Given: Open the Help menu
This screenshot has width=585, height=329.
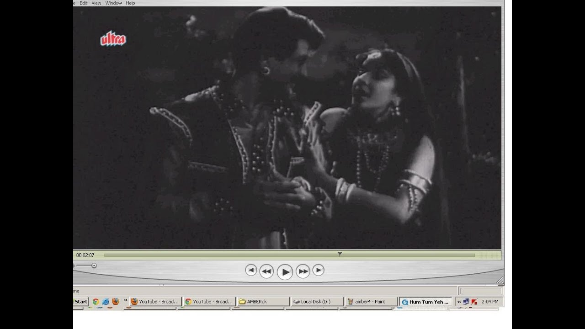Looking at the screenshot, I should [x=130, y=3].
